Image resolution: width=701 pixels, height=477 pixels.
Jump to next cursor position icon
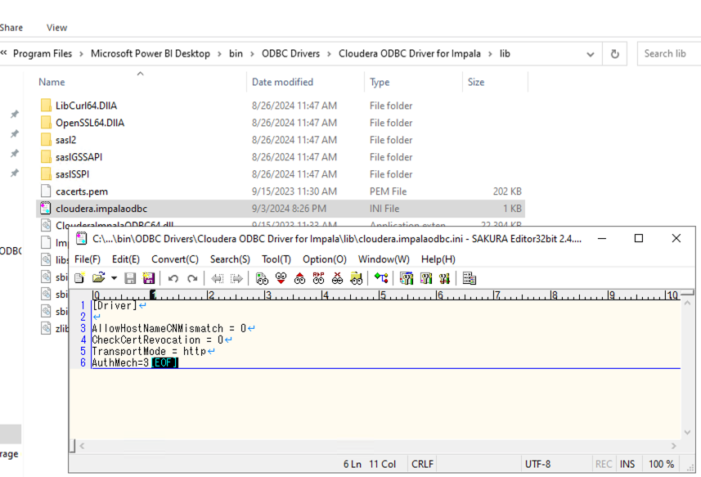tap(236, 278)
